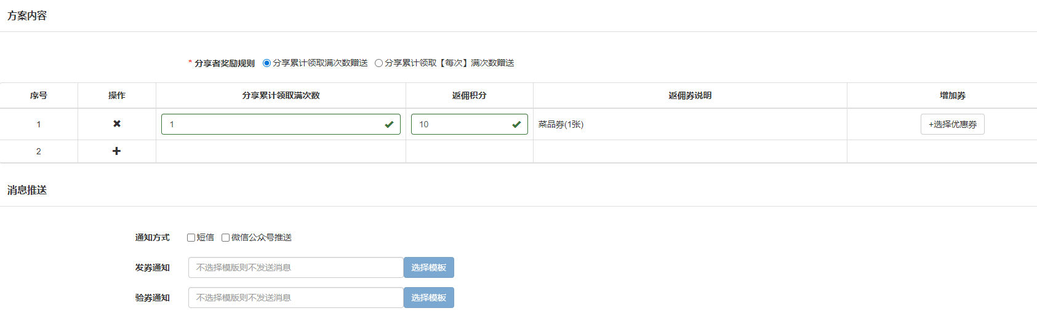Add a new row with plus icon
The image size is (1037, 324).
116,151
